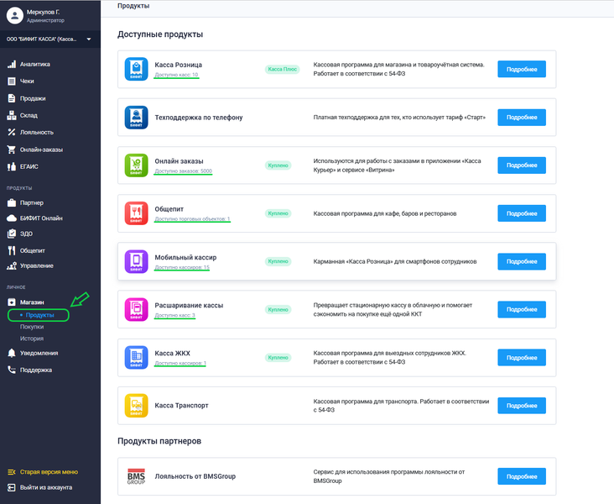The image size is (614, 504).
Task: Expand the ООО БИФИТ КАССА organization dropdown
Action: pos(88,39)
